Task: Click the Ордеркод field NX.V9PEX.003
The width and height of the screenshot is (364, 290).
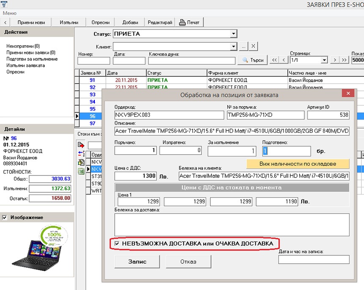Action: 169,115
